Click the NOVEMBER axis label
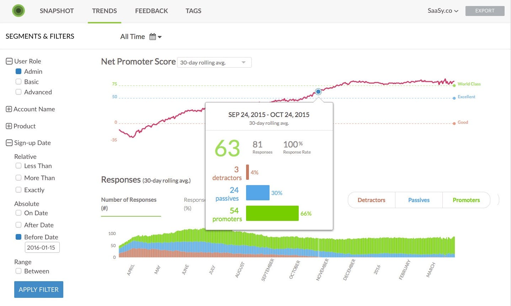 323,270
